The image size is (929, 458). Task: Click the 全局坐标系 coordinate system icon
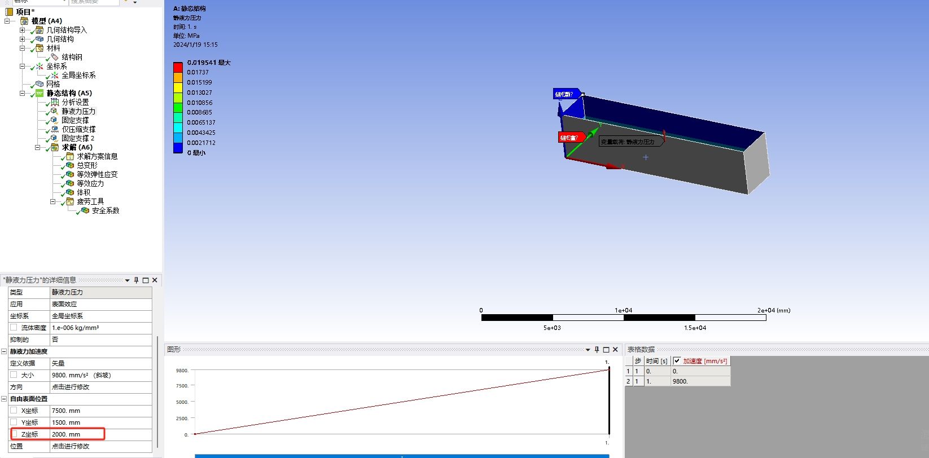tap(55, 75)
